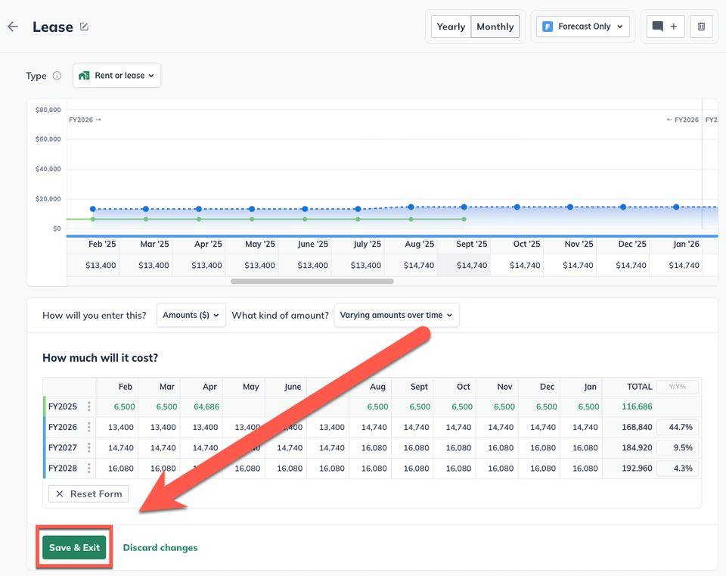This screenshot has width=726, height=576.
Task: Select the Sept '25 $14,740 chart cell
Action: pyautogui.click(x=464, y=266)
